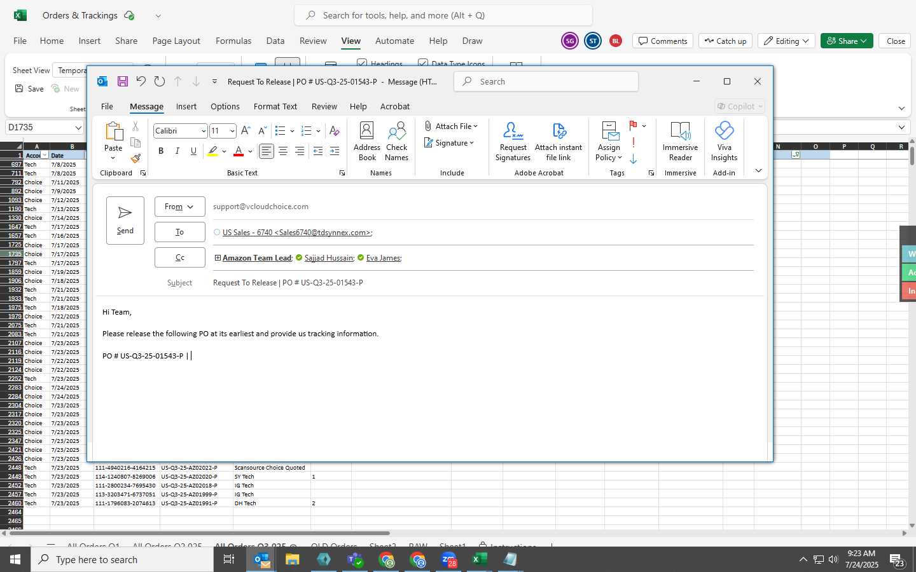Toggle Bold formatting
The width and height of the screenshot is (916, 572).
pos(161,151)
